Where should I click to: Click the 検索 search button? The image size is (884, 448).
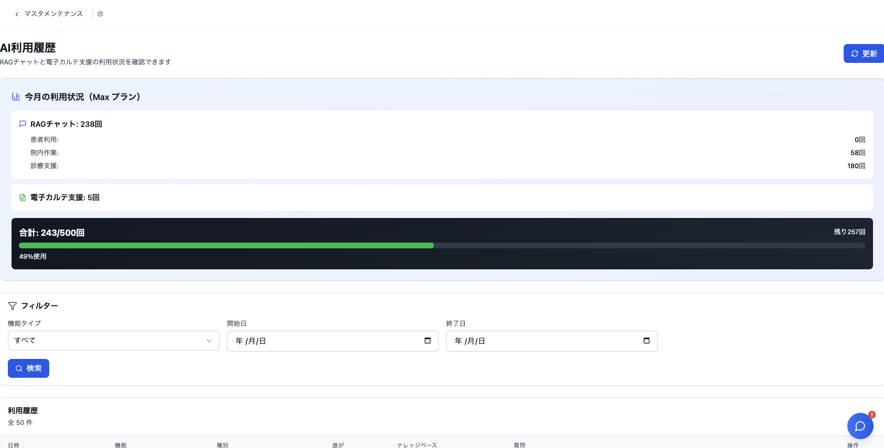(28, 368)
